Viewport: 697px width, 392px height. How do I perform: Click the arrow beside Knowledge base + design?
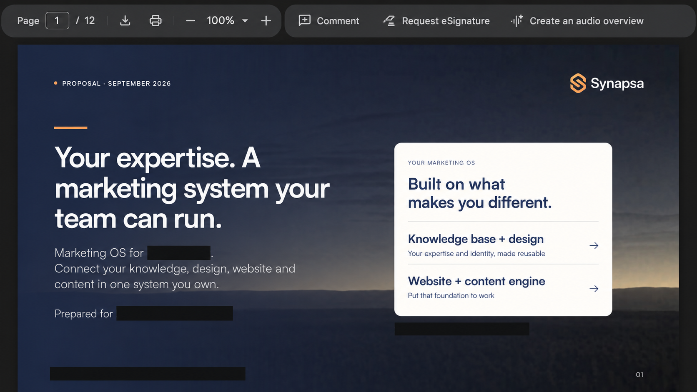(594, 245)
